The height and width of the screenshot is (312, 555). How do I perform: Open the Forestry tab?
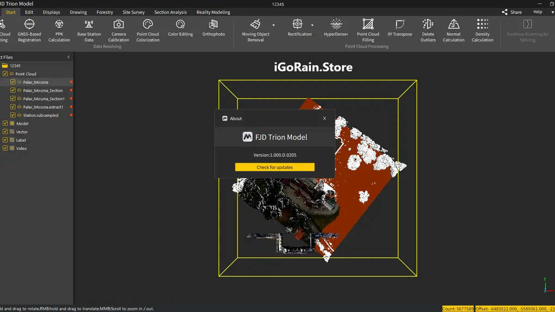tap(105, 12)
